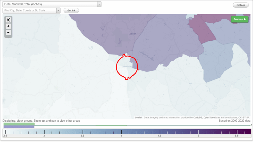Open the CartoDB attribution link

tap(198, 118)
